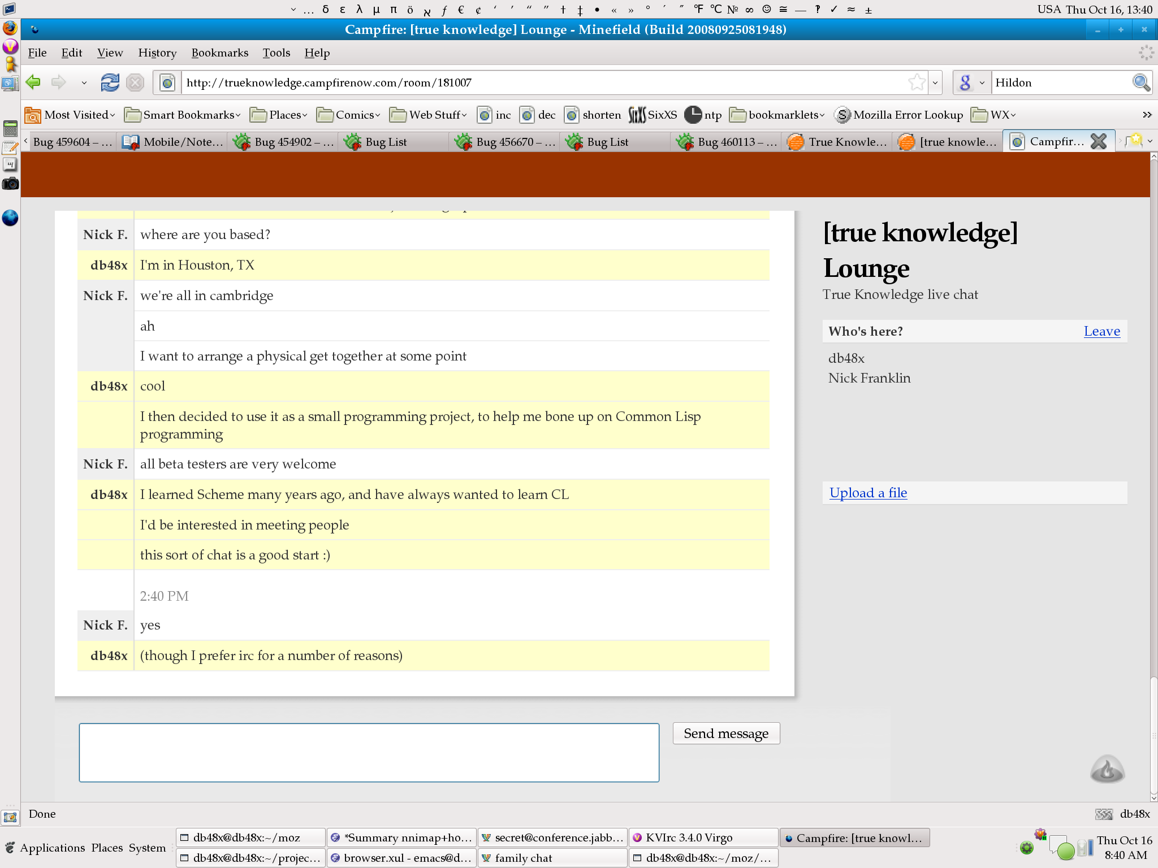The image size is (1158, 868).
Task: Click the Hildon search field
Action: [x=1061, y=83]
